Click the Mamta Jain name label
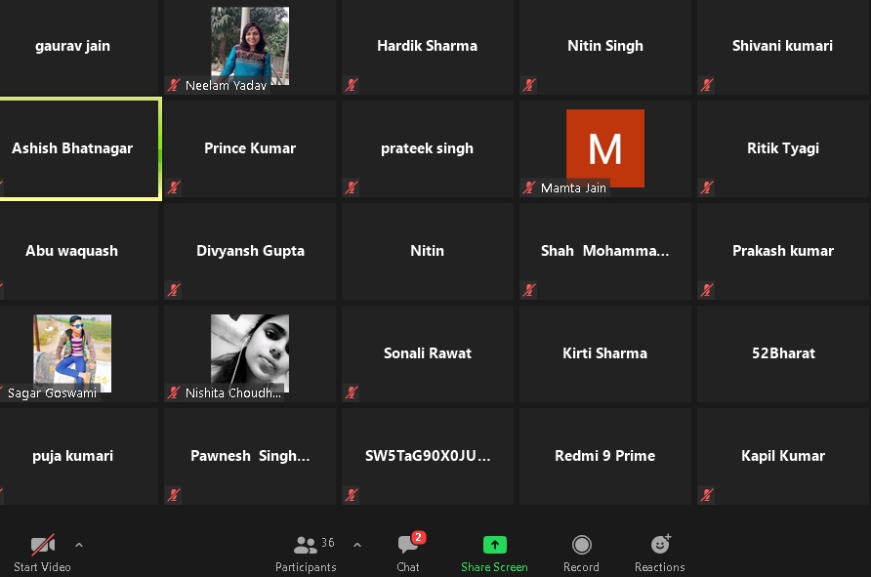871x577 pixels. 573,187
